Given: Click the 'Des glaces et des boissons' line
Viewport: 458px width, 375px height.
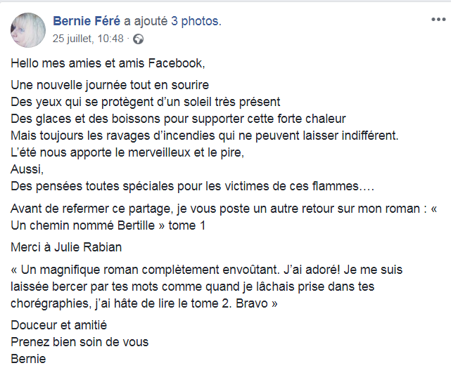Looking at the screenshot, I should click(x=178, y=119).
